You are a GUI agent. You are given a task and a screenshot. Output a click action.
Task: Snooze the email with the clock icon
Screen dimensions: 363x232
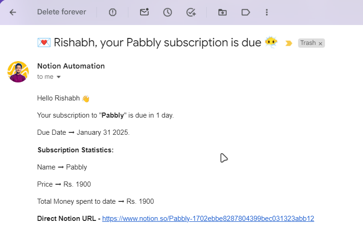[x=167, y=12]
